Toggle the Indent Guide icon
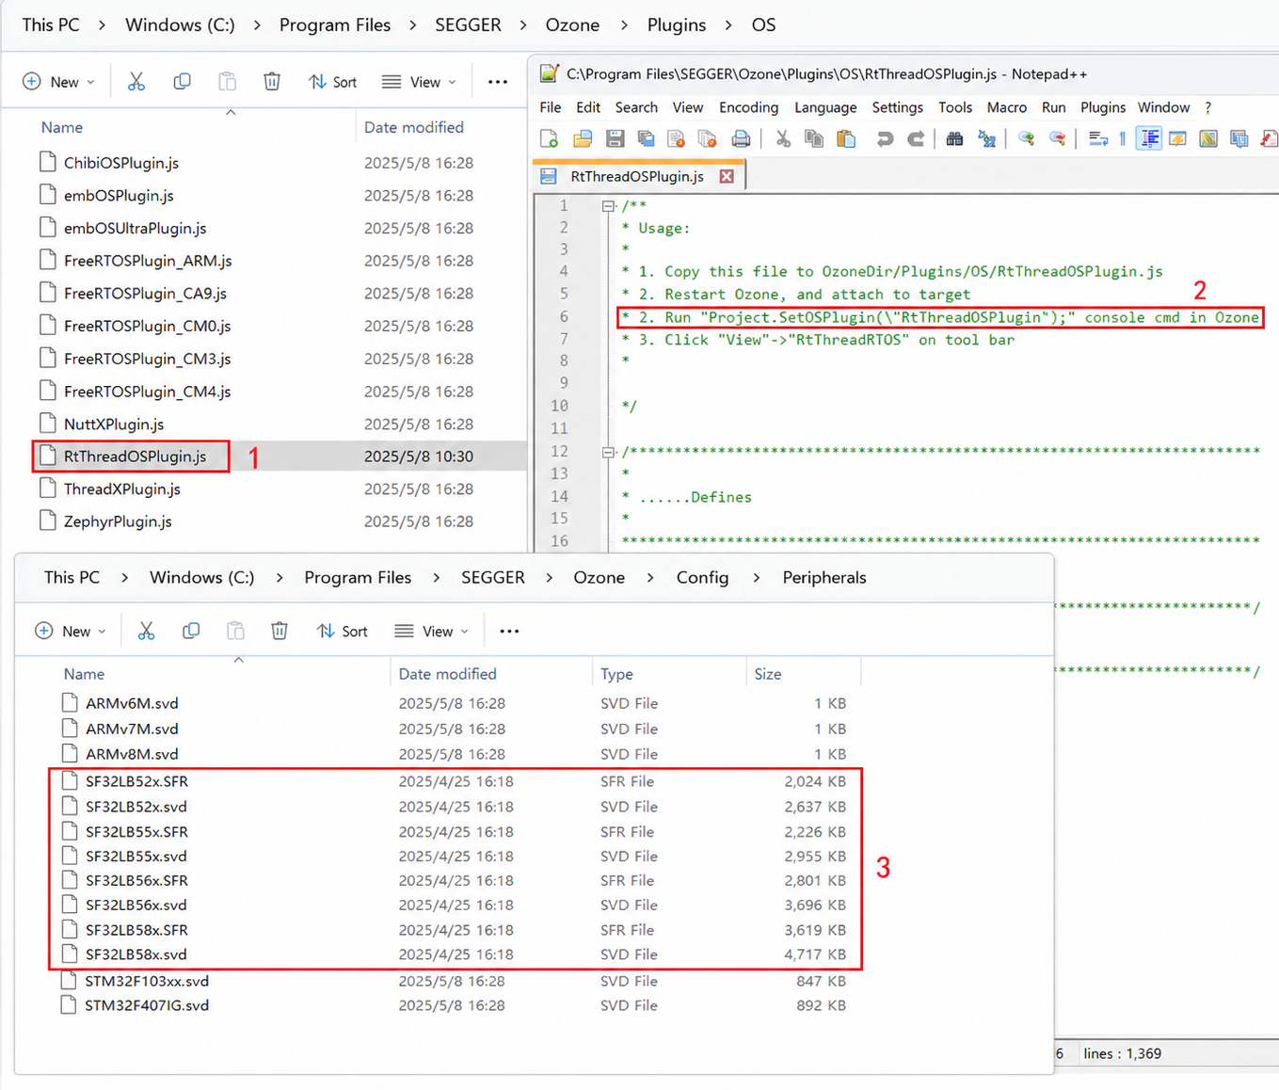The height and width of the screenshot is (1090, 1279). (1149, 139)
